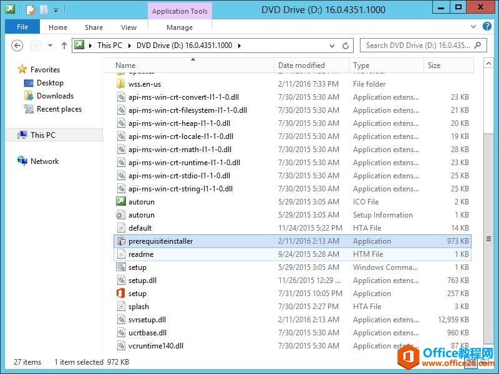This screenshot has width=499, height=374.
Task: Select the wss.en-us folder
Action: [x=144, y=84]
